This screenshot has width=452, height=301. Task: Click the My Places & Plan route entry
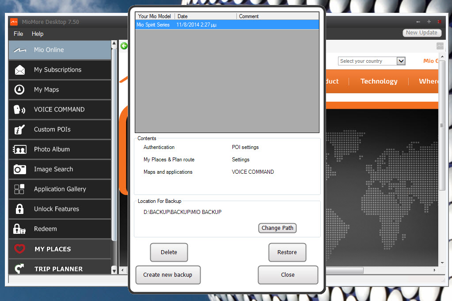(x=169, y=160)
